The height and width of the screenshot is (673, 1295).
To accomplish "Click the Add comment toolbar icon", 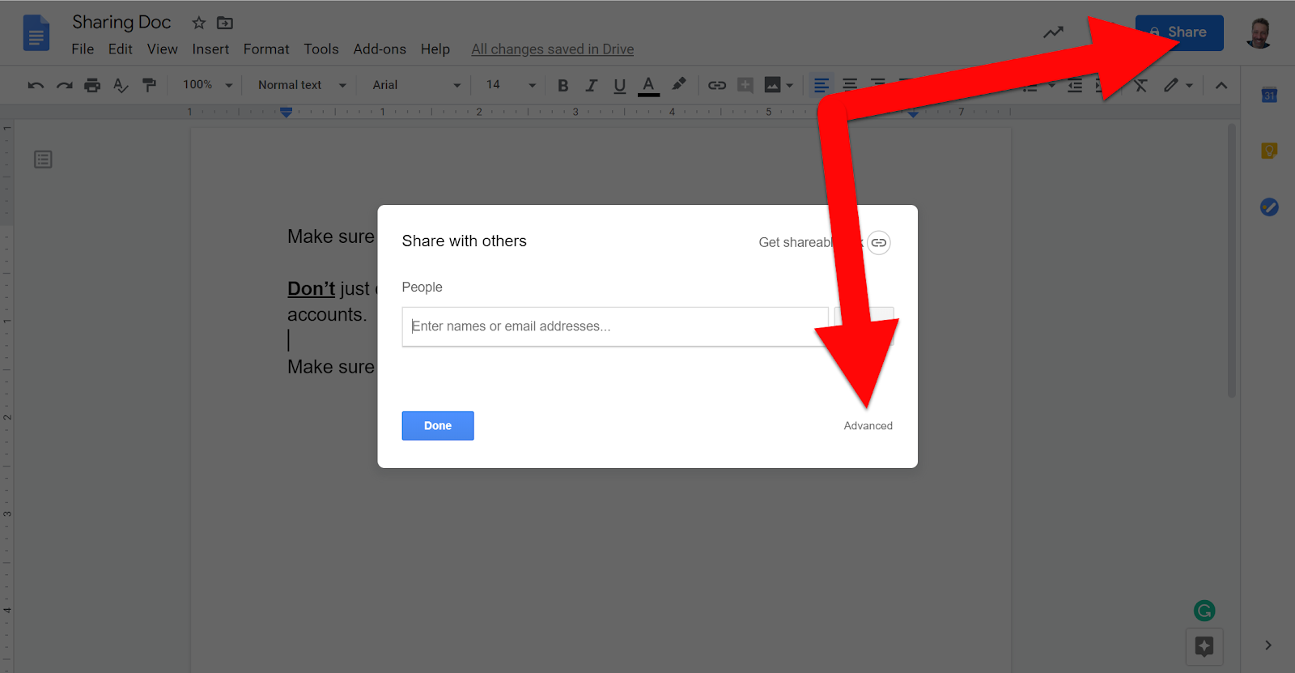I will tap(745, 85).
